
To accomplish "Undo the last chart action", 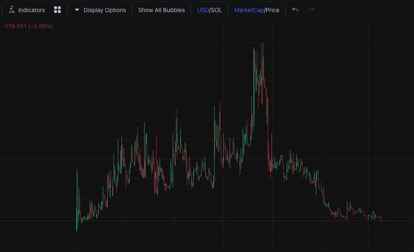I will point(295,10).
